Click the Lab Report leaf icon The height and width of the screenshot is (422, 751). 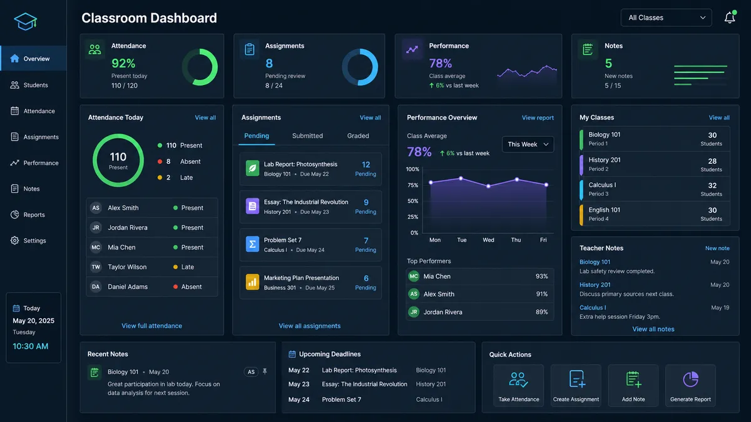[x=252, y=169]
